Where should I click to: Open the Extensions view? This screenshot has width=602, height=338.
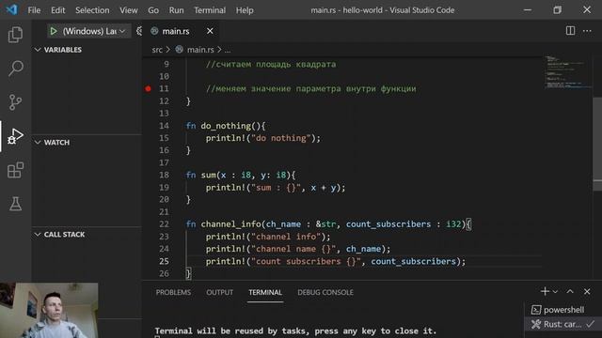pos(15,170)
